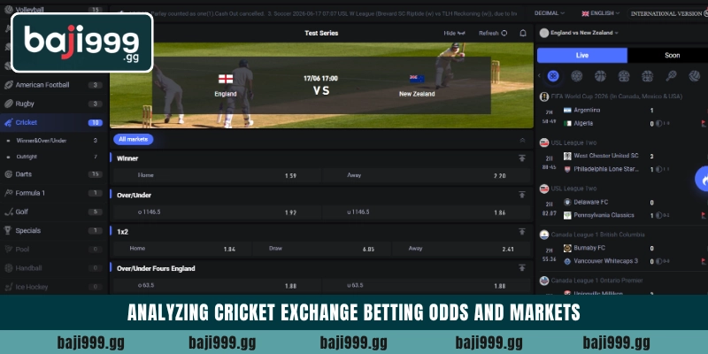Select the tennis racket filter icon
Screen dimensions: 708x354
tap(671, 76)
